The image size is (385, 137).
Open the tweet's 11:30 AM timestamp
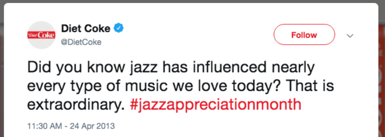click(45, 126)
